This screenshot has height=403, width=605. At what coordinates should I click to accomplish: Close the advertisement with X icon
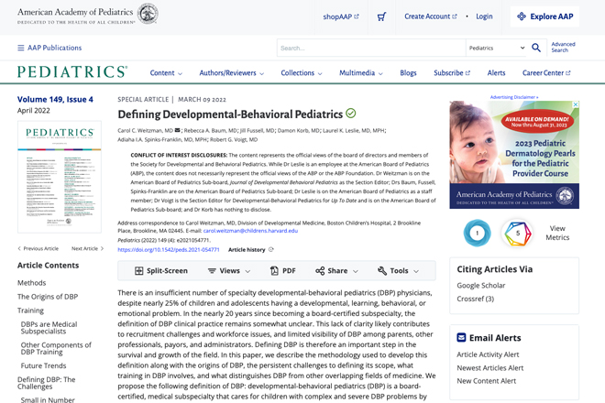pyautogui.click(x=576, y=104)
